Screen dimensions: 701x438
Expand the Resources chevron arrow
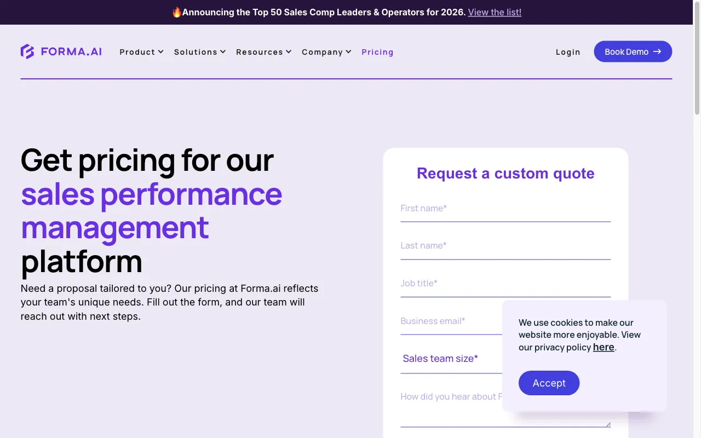(x=289, y=52)
